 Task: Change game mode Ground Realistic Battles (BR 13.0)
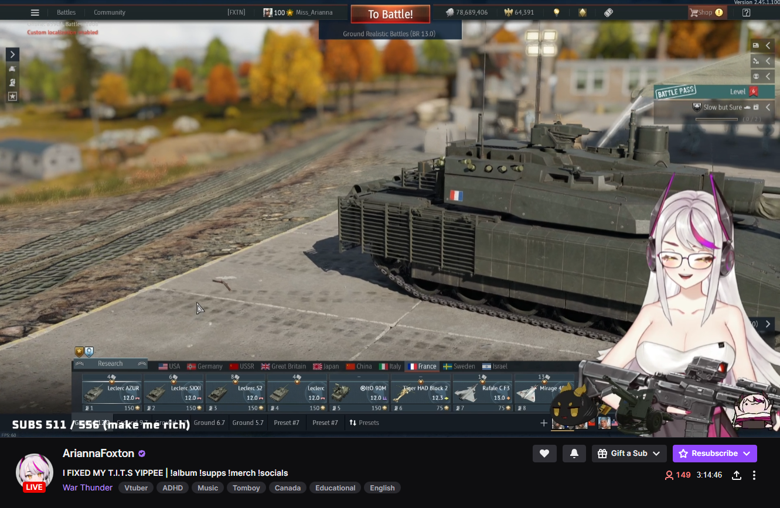click(389, 34)
